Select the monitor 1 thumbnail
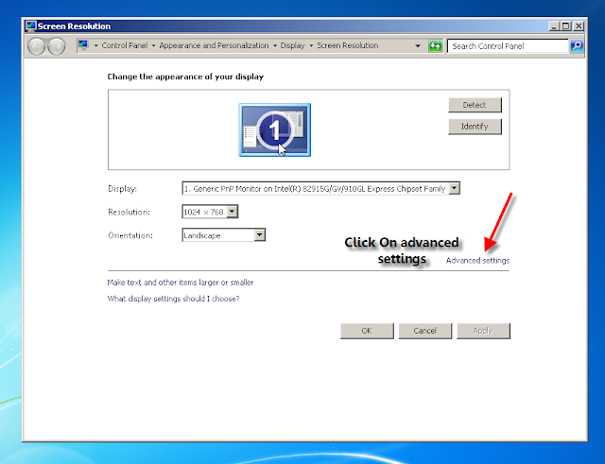605x464 pixels. [x=275, y=130]
